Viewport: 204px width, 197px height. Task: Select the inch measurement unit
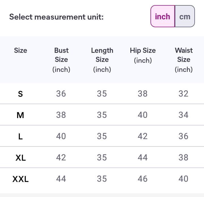(x=163, y=16)
